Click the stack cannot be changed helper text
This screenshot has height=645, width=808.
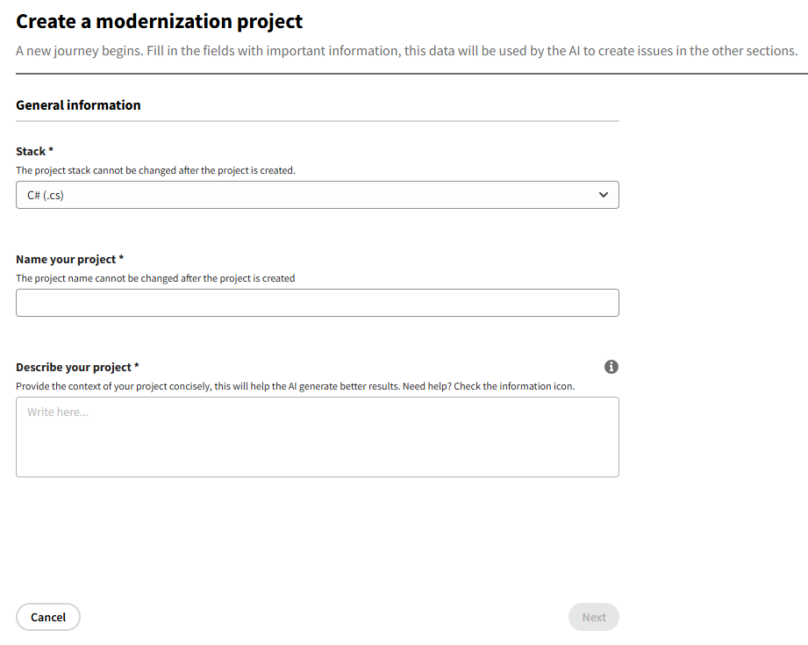pos(155,170)
